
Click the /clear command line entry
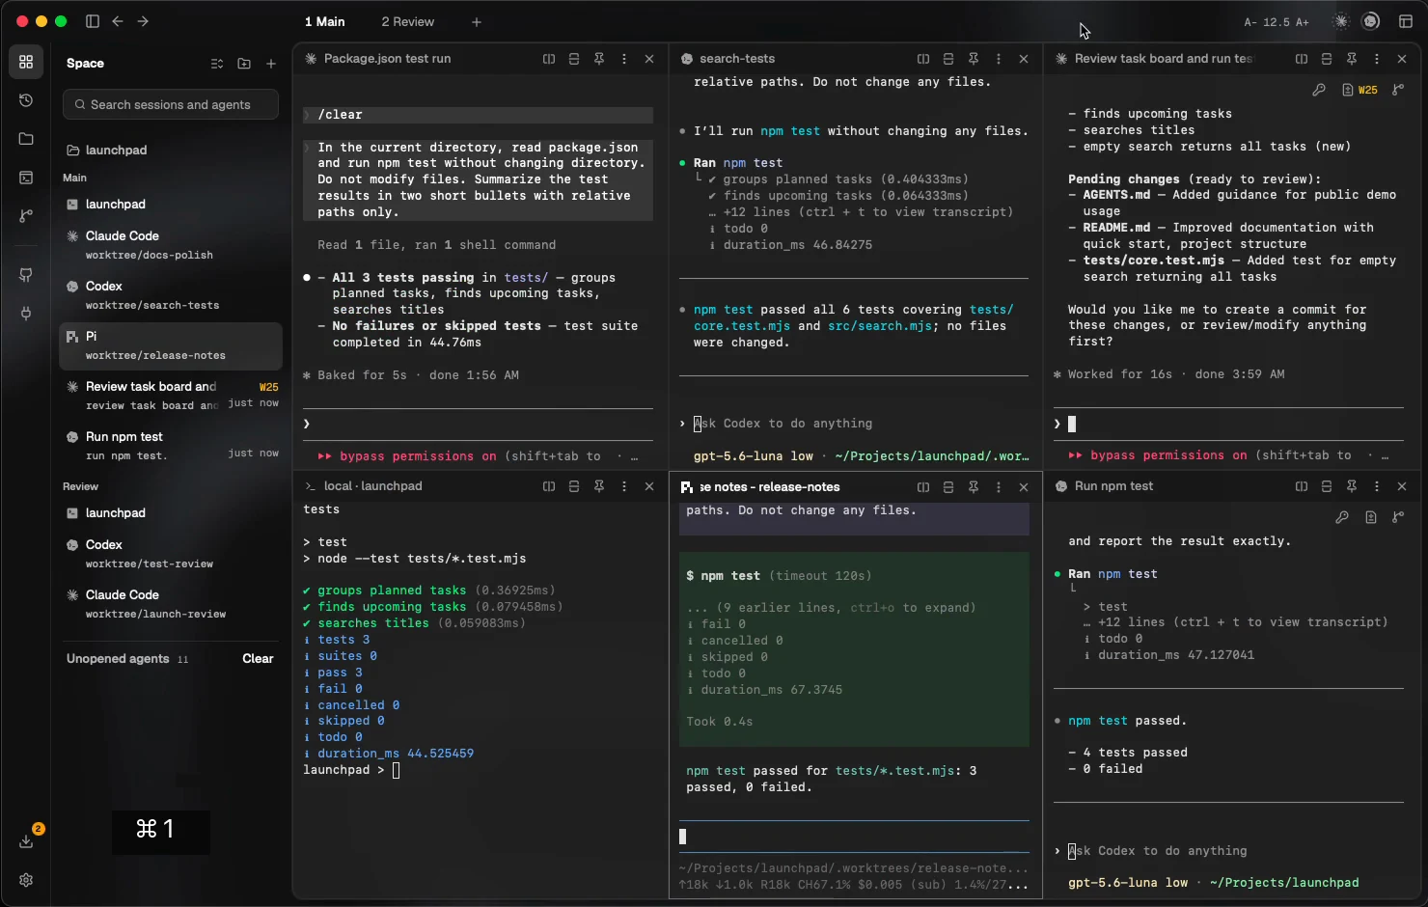click(478, 115)
